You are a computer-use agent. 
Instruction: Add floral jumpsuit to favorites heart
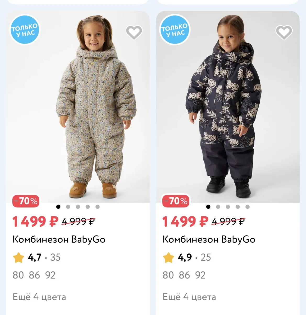[134, 32]
